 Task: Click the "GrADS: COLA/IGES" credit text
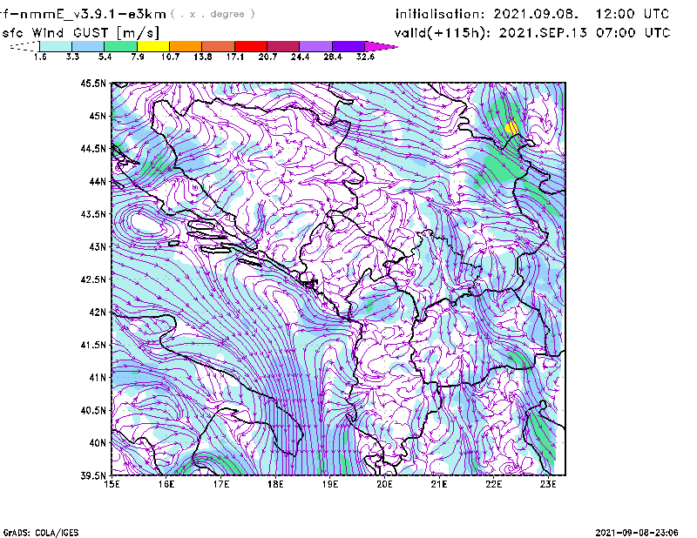(41, 533)
